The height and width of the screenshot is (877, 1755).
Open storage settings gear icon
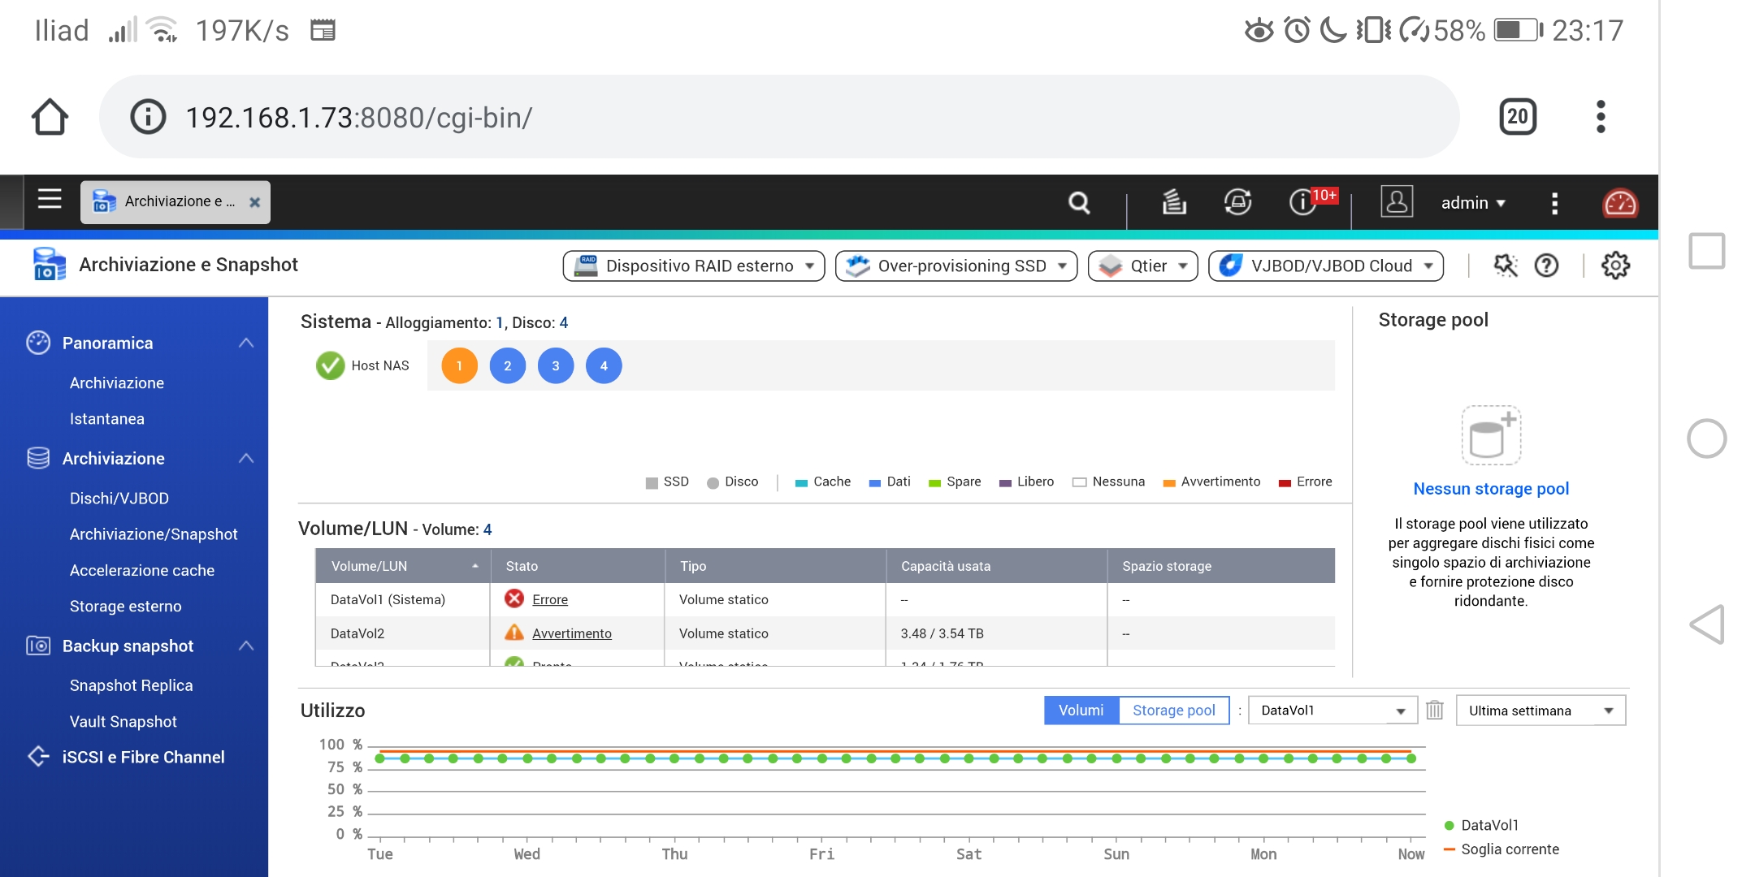coord(1615,266)
